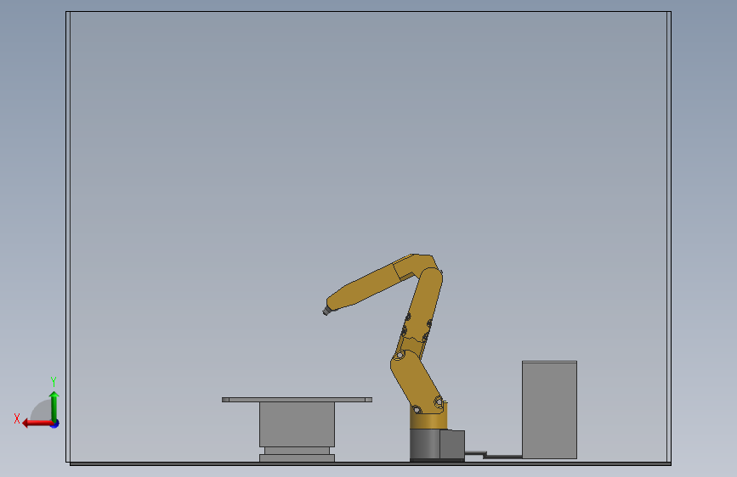The width and height of the screenshot is (737, 477).
Task: Select the bottom base plate of the positioner table
Action: (x=297, y=458)
